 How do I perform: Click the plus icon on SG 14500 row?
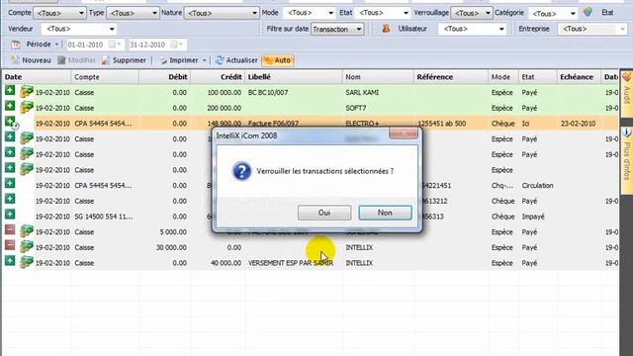coord(10,215)
